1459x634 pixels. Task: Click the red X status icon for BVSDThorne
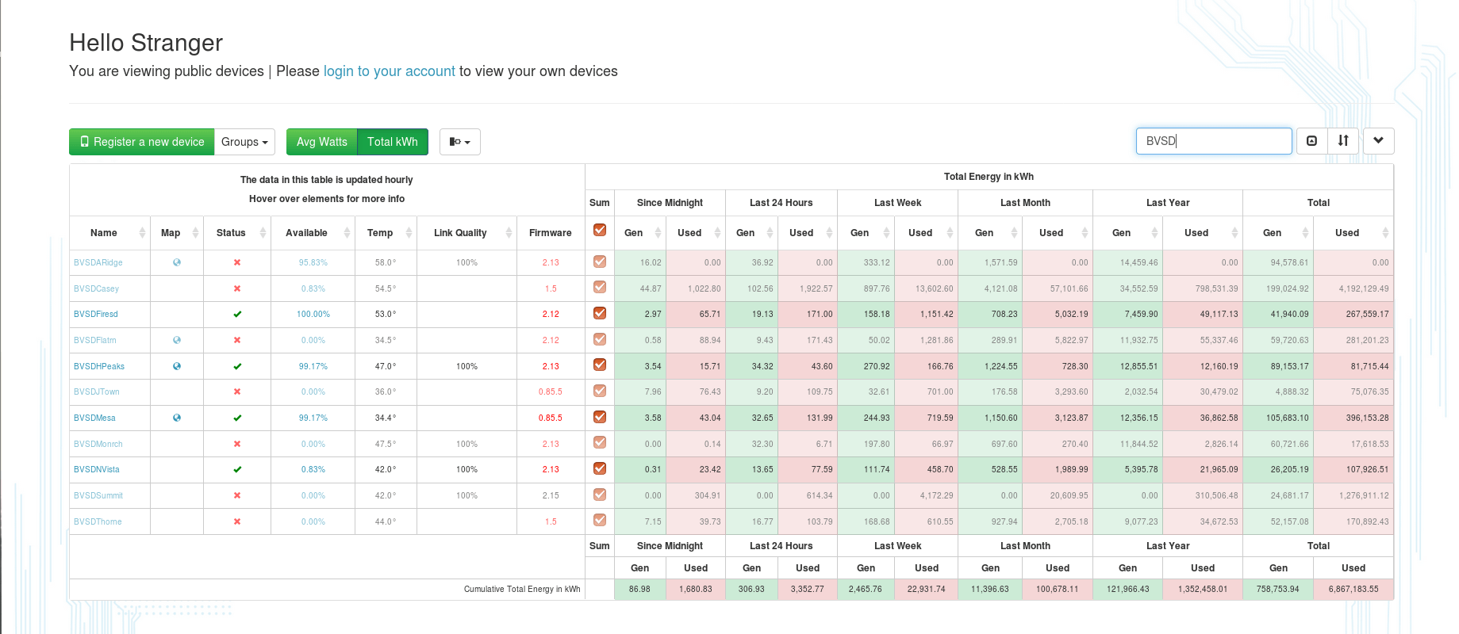point(237,521)
